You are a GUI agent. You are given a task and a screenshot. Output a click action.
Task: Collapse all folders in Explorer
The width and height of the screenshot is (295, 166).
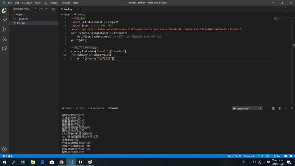point(53,9)
